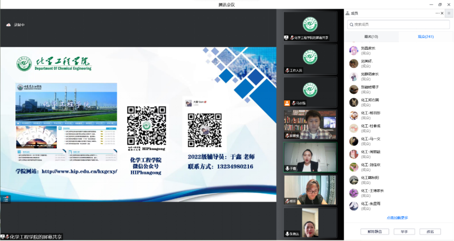Click the 化学工程学院 logo on the slide
This screenshot has height=241, width=454.
[54, 64]
